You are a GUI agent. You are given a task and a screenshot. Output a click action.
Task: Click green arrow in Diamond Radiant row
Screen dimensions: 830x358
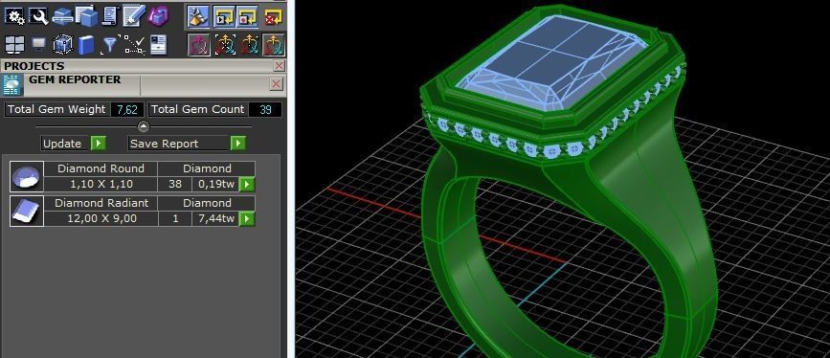click(247, 218)
